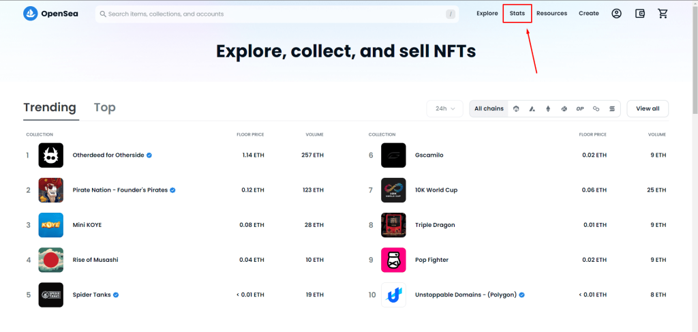
Task: Open the Resources menu
Action: [551, 14]
